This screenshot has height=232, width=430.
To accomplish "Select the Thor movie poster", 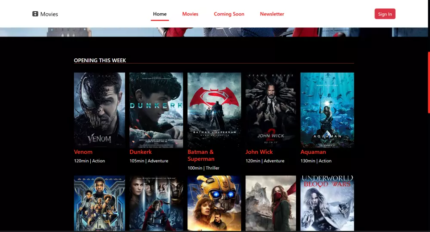I will point(157,203).
